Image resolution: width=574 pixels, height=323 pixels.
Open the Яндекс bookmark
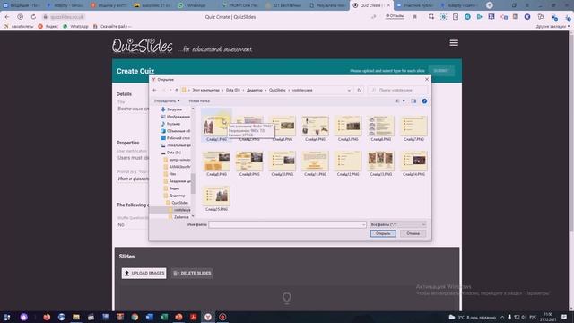pos(48,26)
